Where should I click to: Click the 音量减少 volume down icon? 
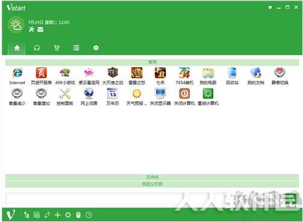(x=17, y=93)
